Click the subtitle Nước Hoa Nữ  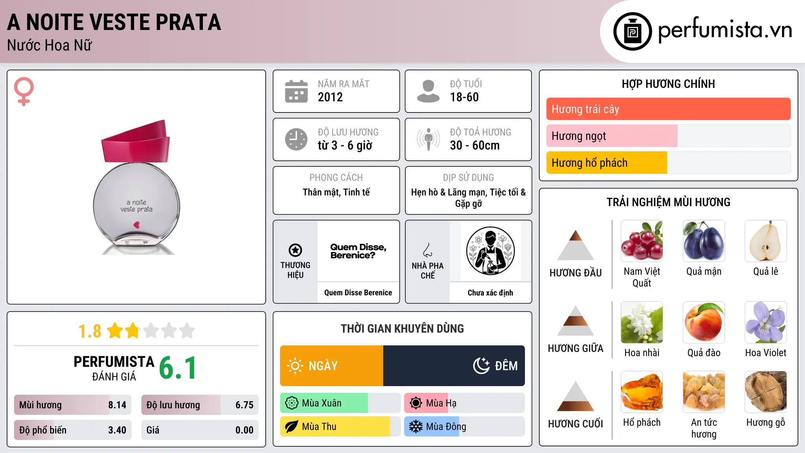[x=50, y=45]
